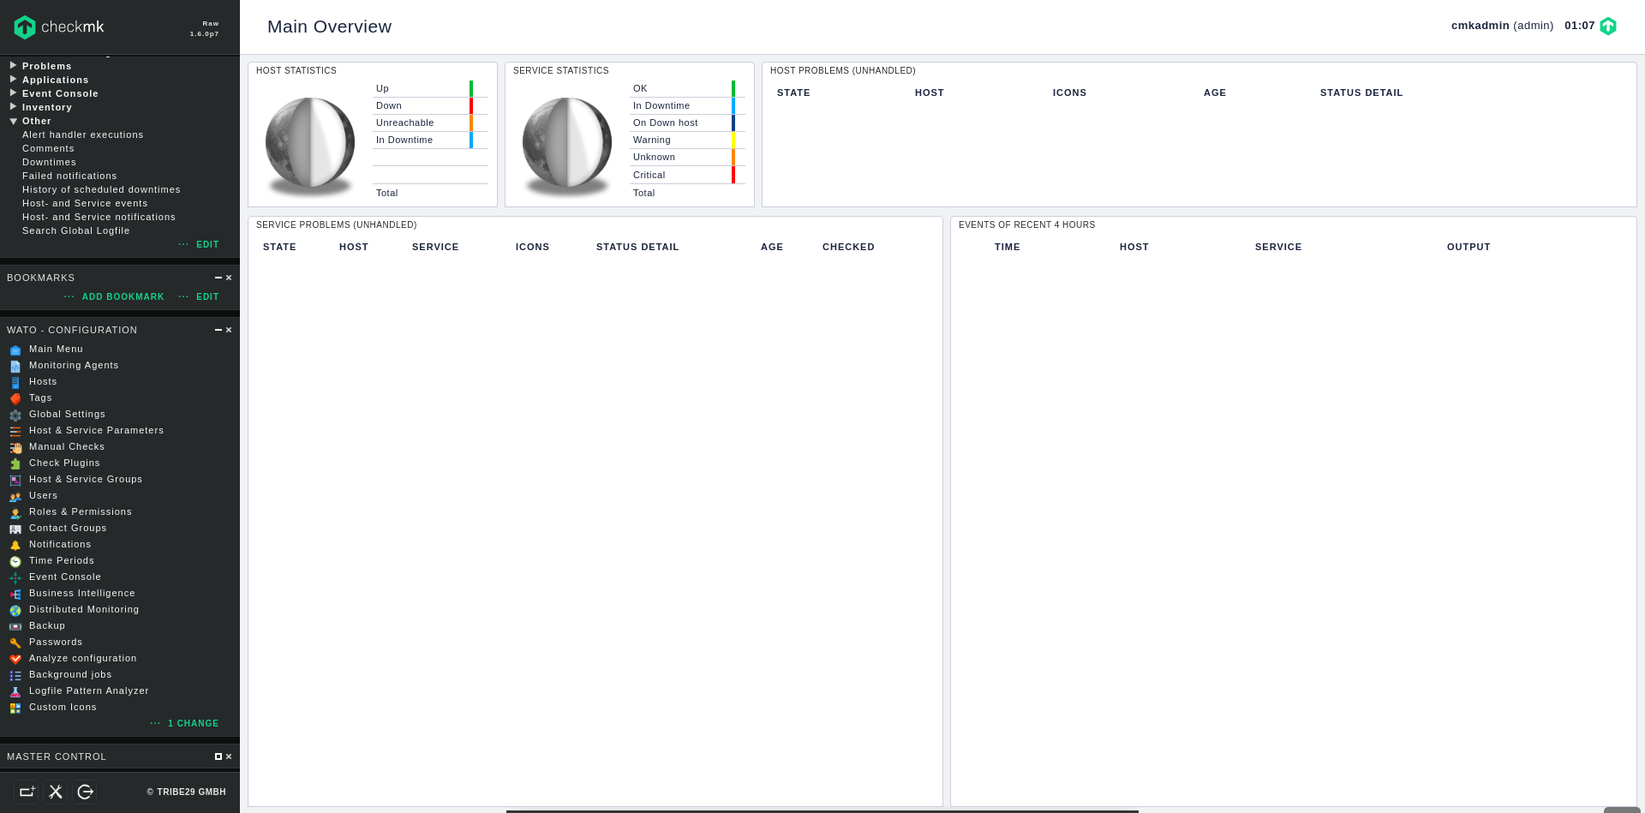Click the Hosts icon in WATO
1645x813 pixels.
[x=15, y=382]
